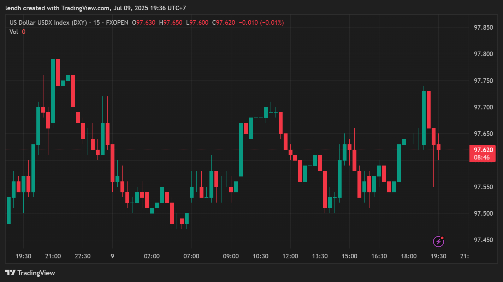Viewport: 503px width, 282px height.
Task: Click the TradingView logo at bottom left
Action: point(30,273)
